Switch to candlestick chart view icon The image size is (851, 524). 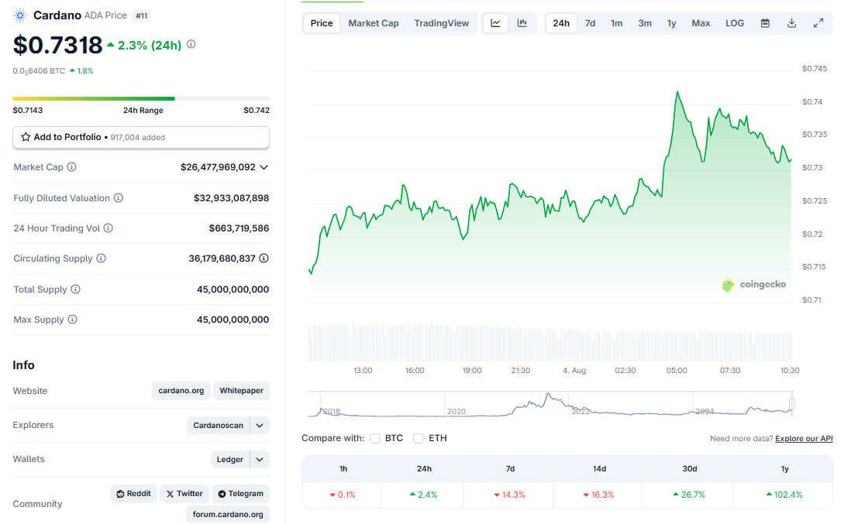522,23
